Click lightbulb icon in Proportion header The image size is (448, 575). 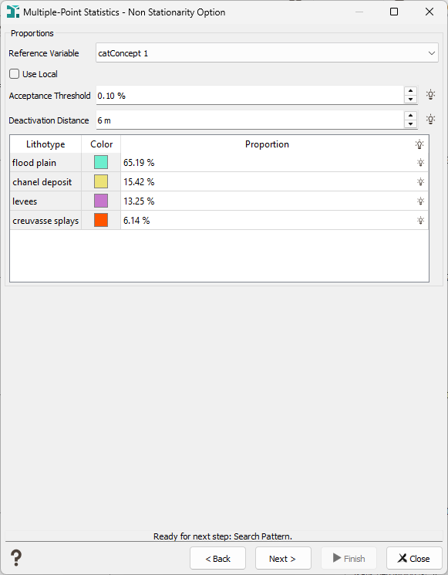(419, 144)
